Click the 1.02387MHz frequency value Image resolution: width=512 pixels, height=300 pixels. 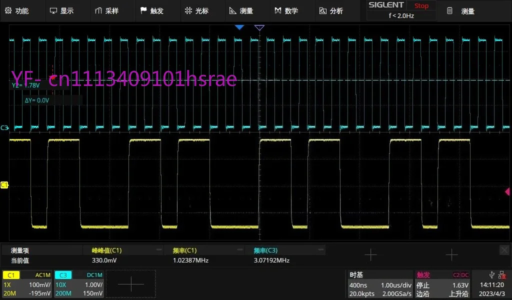pos(190,260)
